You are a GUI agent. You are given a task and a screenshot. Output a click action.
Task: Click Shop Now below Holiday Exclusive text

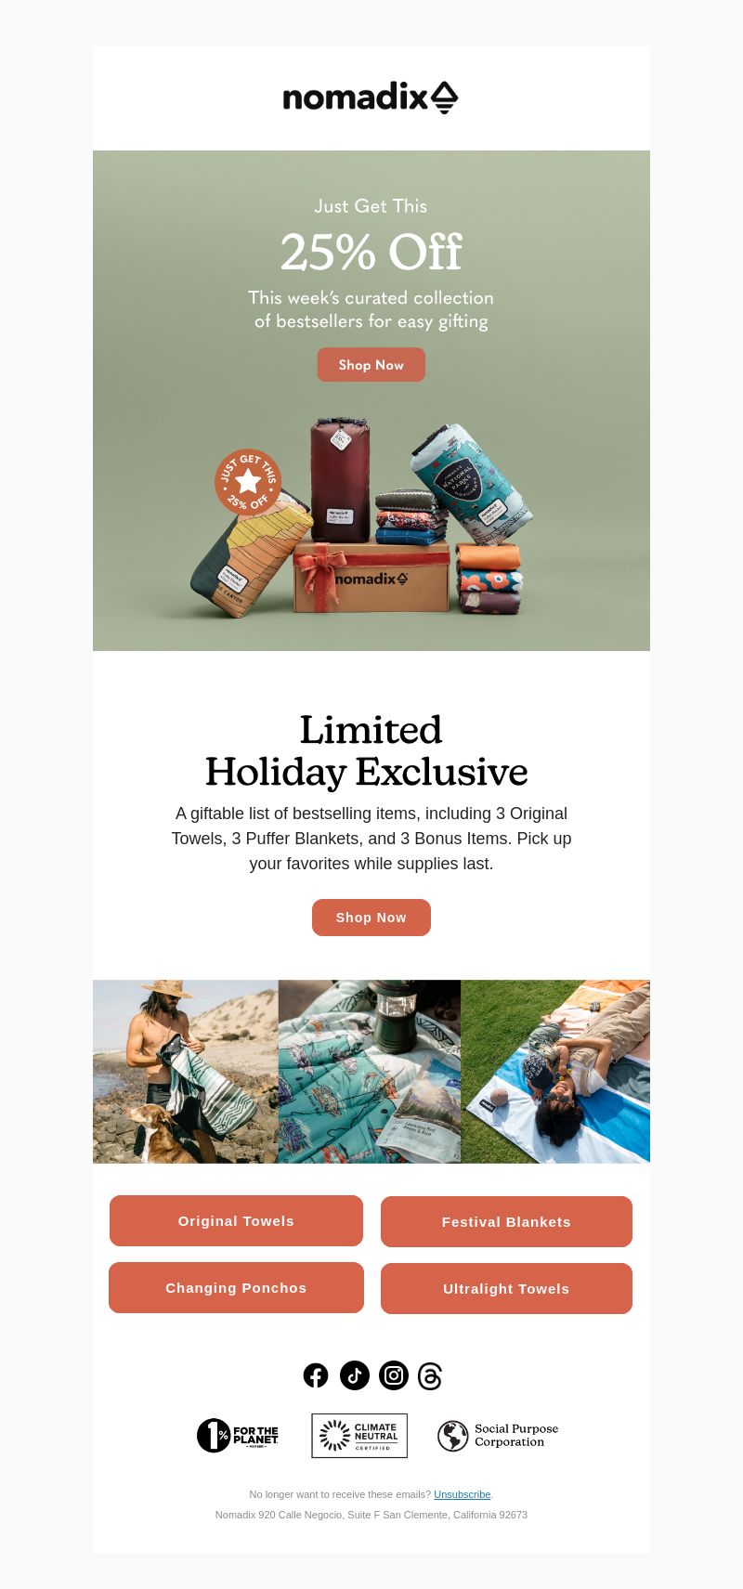(x=371, y=918)
